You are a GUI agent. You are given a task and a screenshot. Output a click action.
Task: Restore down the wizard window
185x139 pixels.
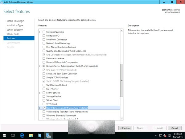click(172, 2)
